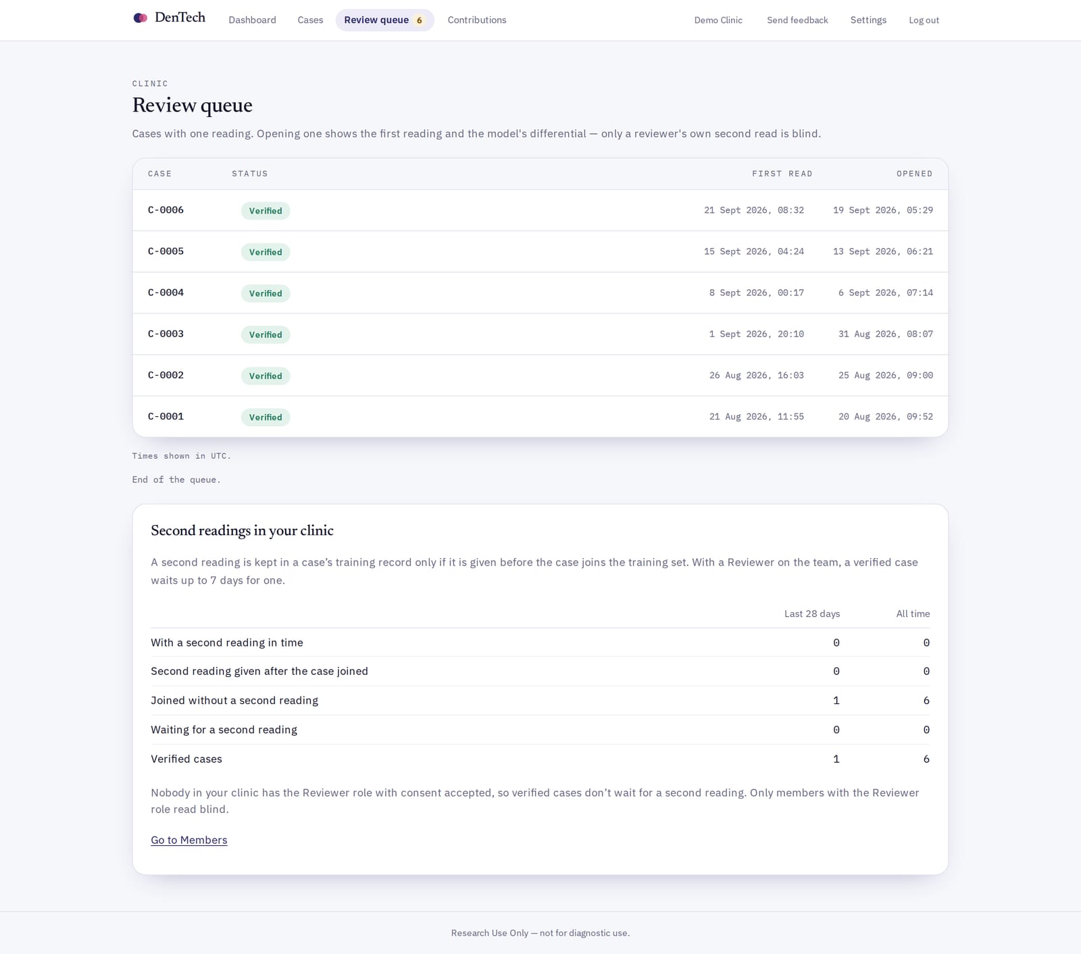Click the FIRST READ column header
1081x954 pixels.
782,174
